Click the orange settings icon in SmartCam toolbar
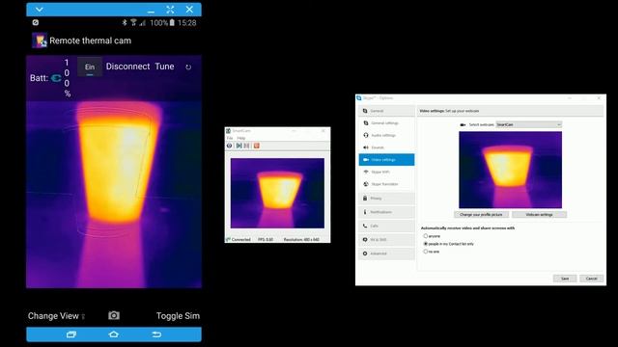The image size is (618, 347). (x=257, y=146)
